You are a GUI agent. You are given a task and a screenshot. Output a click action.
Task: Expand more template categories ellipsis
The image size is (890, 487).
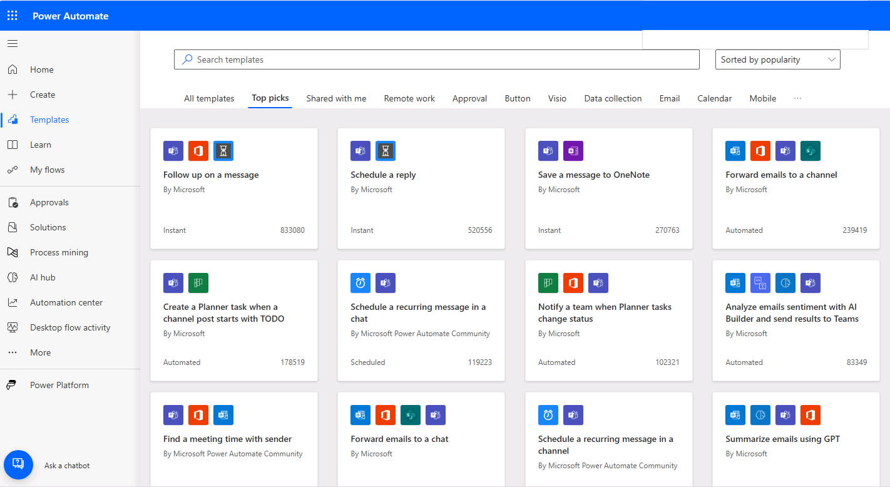[x=797, y=98]
